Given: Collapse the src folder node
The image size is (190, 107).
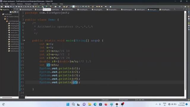Looking at the screenshot, I should pyautogui.click(x=3, y=19).
